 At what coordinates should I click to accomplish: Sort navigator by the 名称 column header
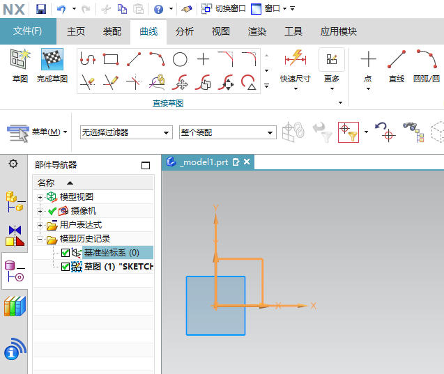pos(93,182)
